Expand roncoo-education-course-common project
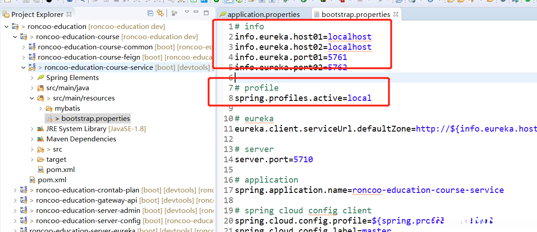This screenshot has height=232, width=537. pyautogui.click(x=23, y=47)
